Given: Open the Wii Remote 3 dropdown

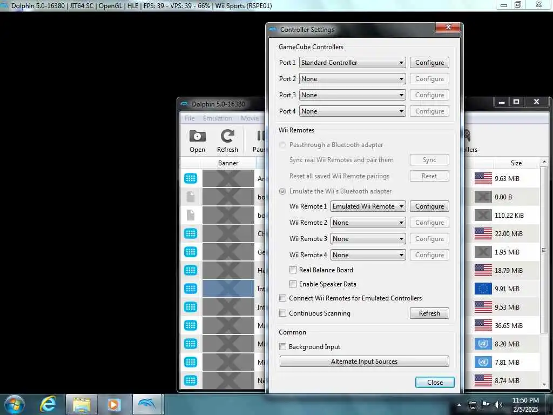Looking at the screenshot, I should coord(368,238).
